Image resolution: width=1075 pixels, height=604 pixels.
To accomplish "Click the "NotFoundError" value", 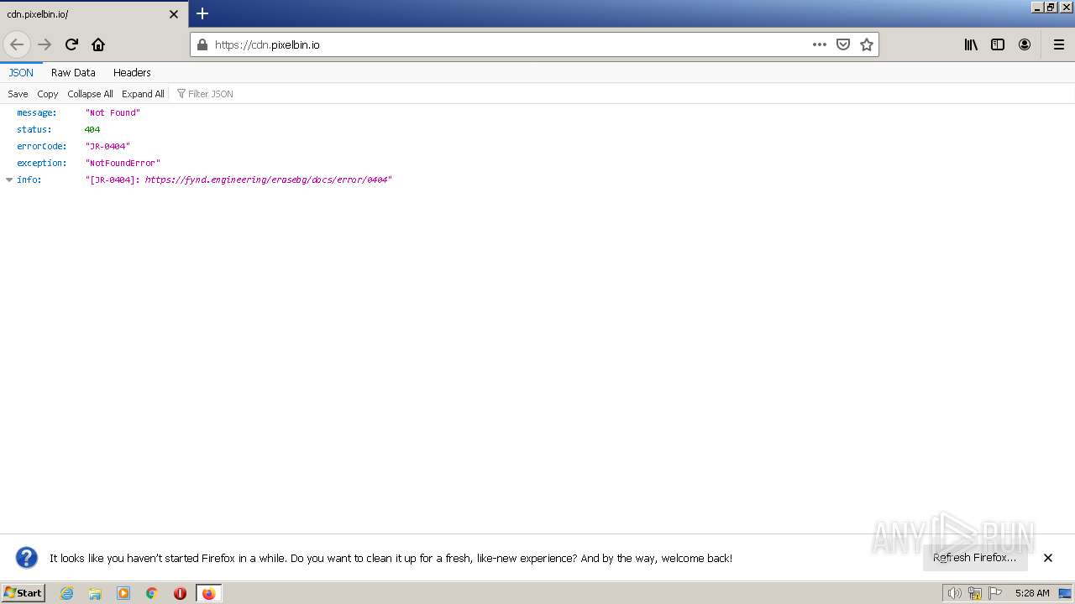I will tap(123, 163).
